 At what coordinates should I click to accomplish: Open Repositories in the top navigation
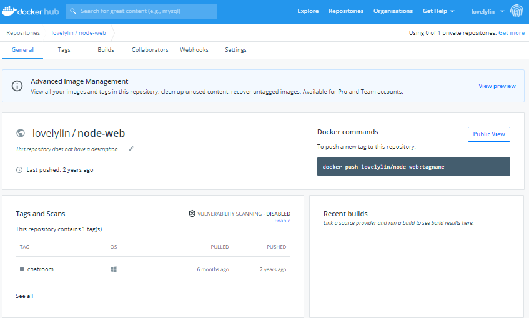[346, 11]
